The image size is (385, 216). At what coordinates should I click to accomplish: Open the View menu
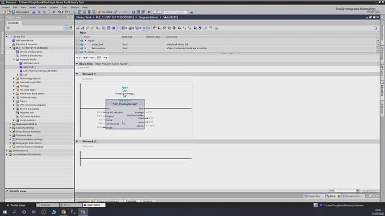point(23,7)
